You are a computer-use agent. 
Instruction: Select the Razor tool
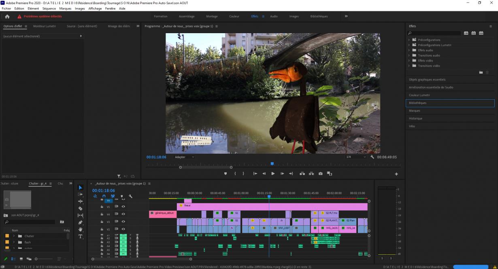[80, 208]
